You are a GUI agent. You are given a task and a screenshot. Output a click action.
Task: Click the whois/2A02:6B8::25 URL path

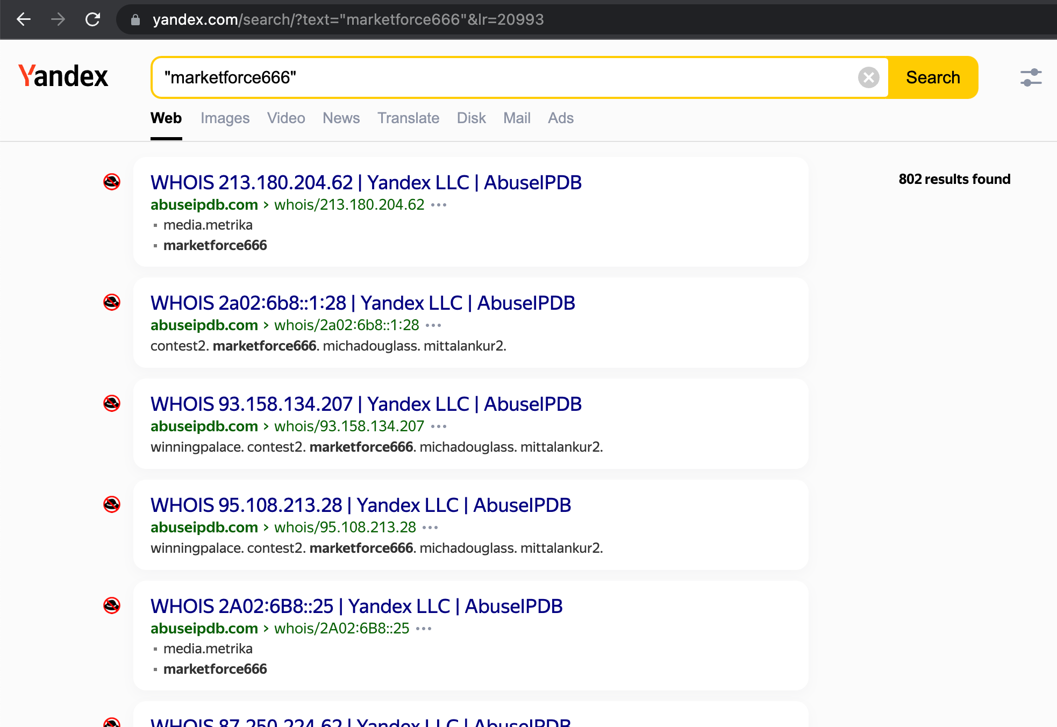[341, 629]
